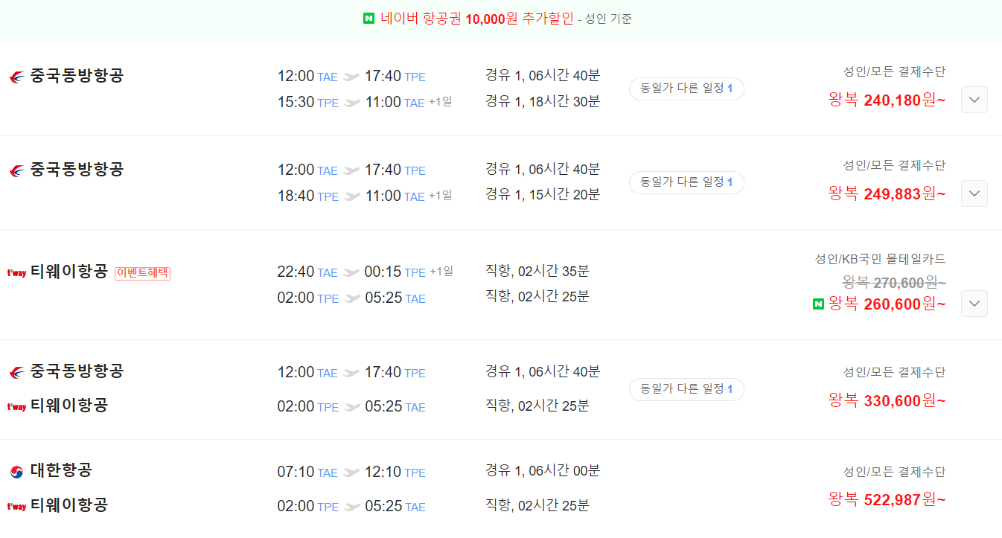The width and height of the screenshot is (1002, 538).
Task: Open 동일가 다른 일정 on first result
Action: [686, 89]
